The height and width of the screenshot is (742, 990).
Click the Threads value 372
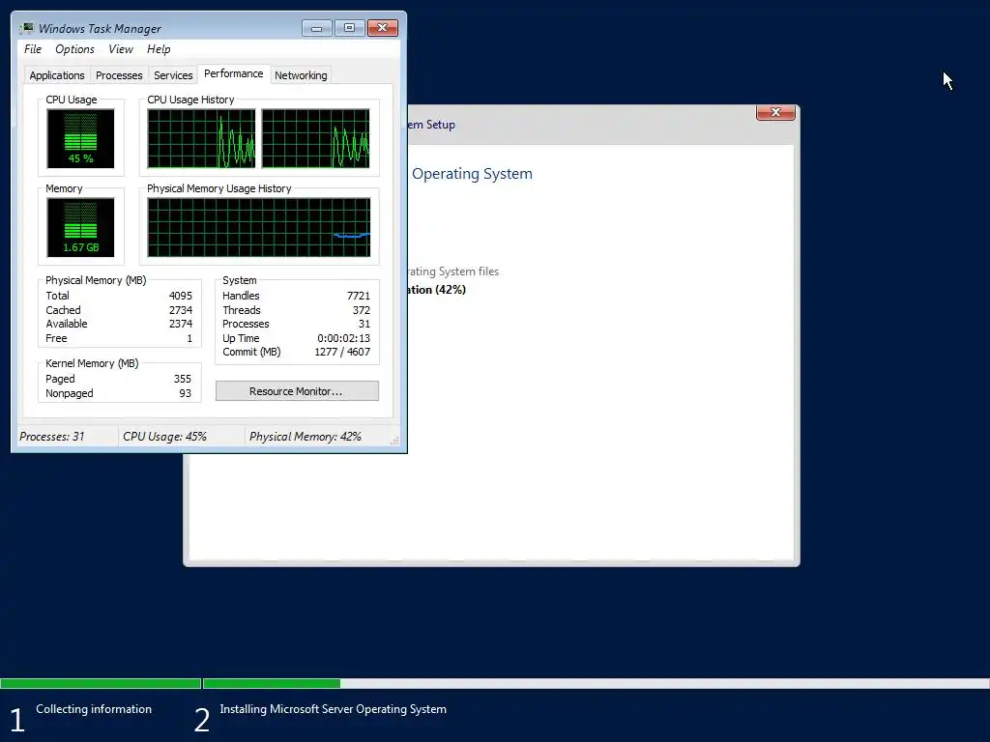(x=362, y=310)
